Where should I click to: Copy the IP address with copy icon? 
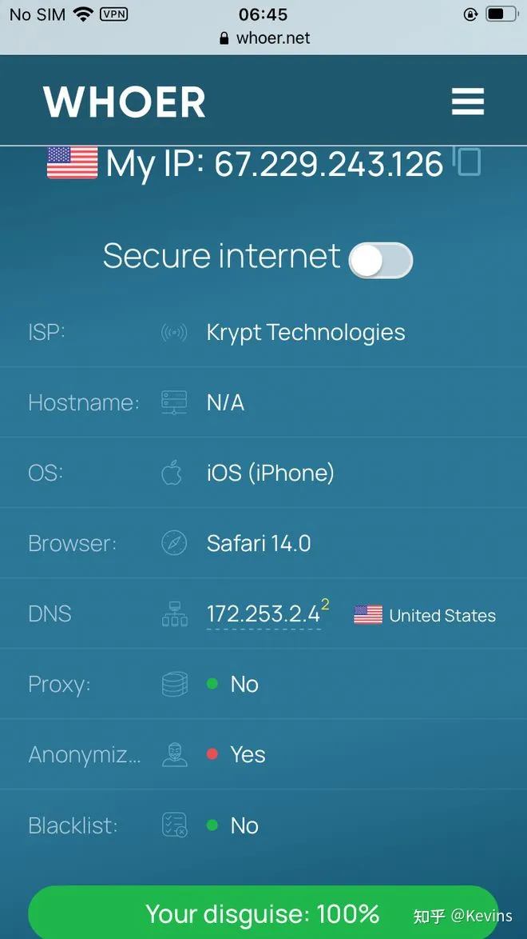[x=469, y=162]
